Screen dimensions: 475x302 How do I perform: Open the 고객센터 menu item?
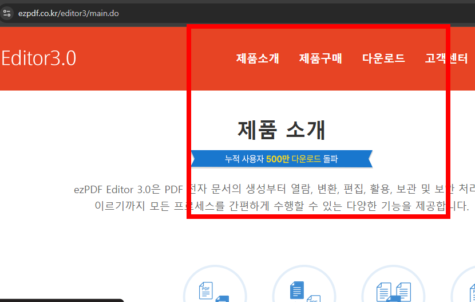[446, 58]
